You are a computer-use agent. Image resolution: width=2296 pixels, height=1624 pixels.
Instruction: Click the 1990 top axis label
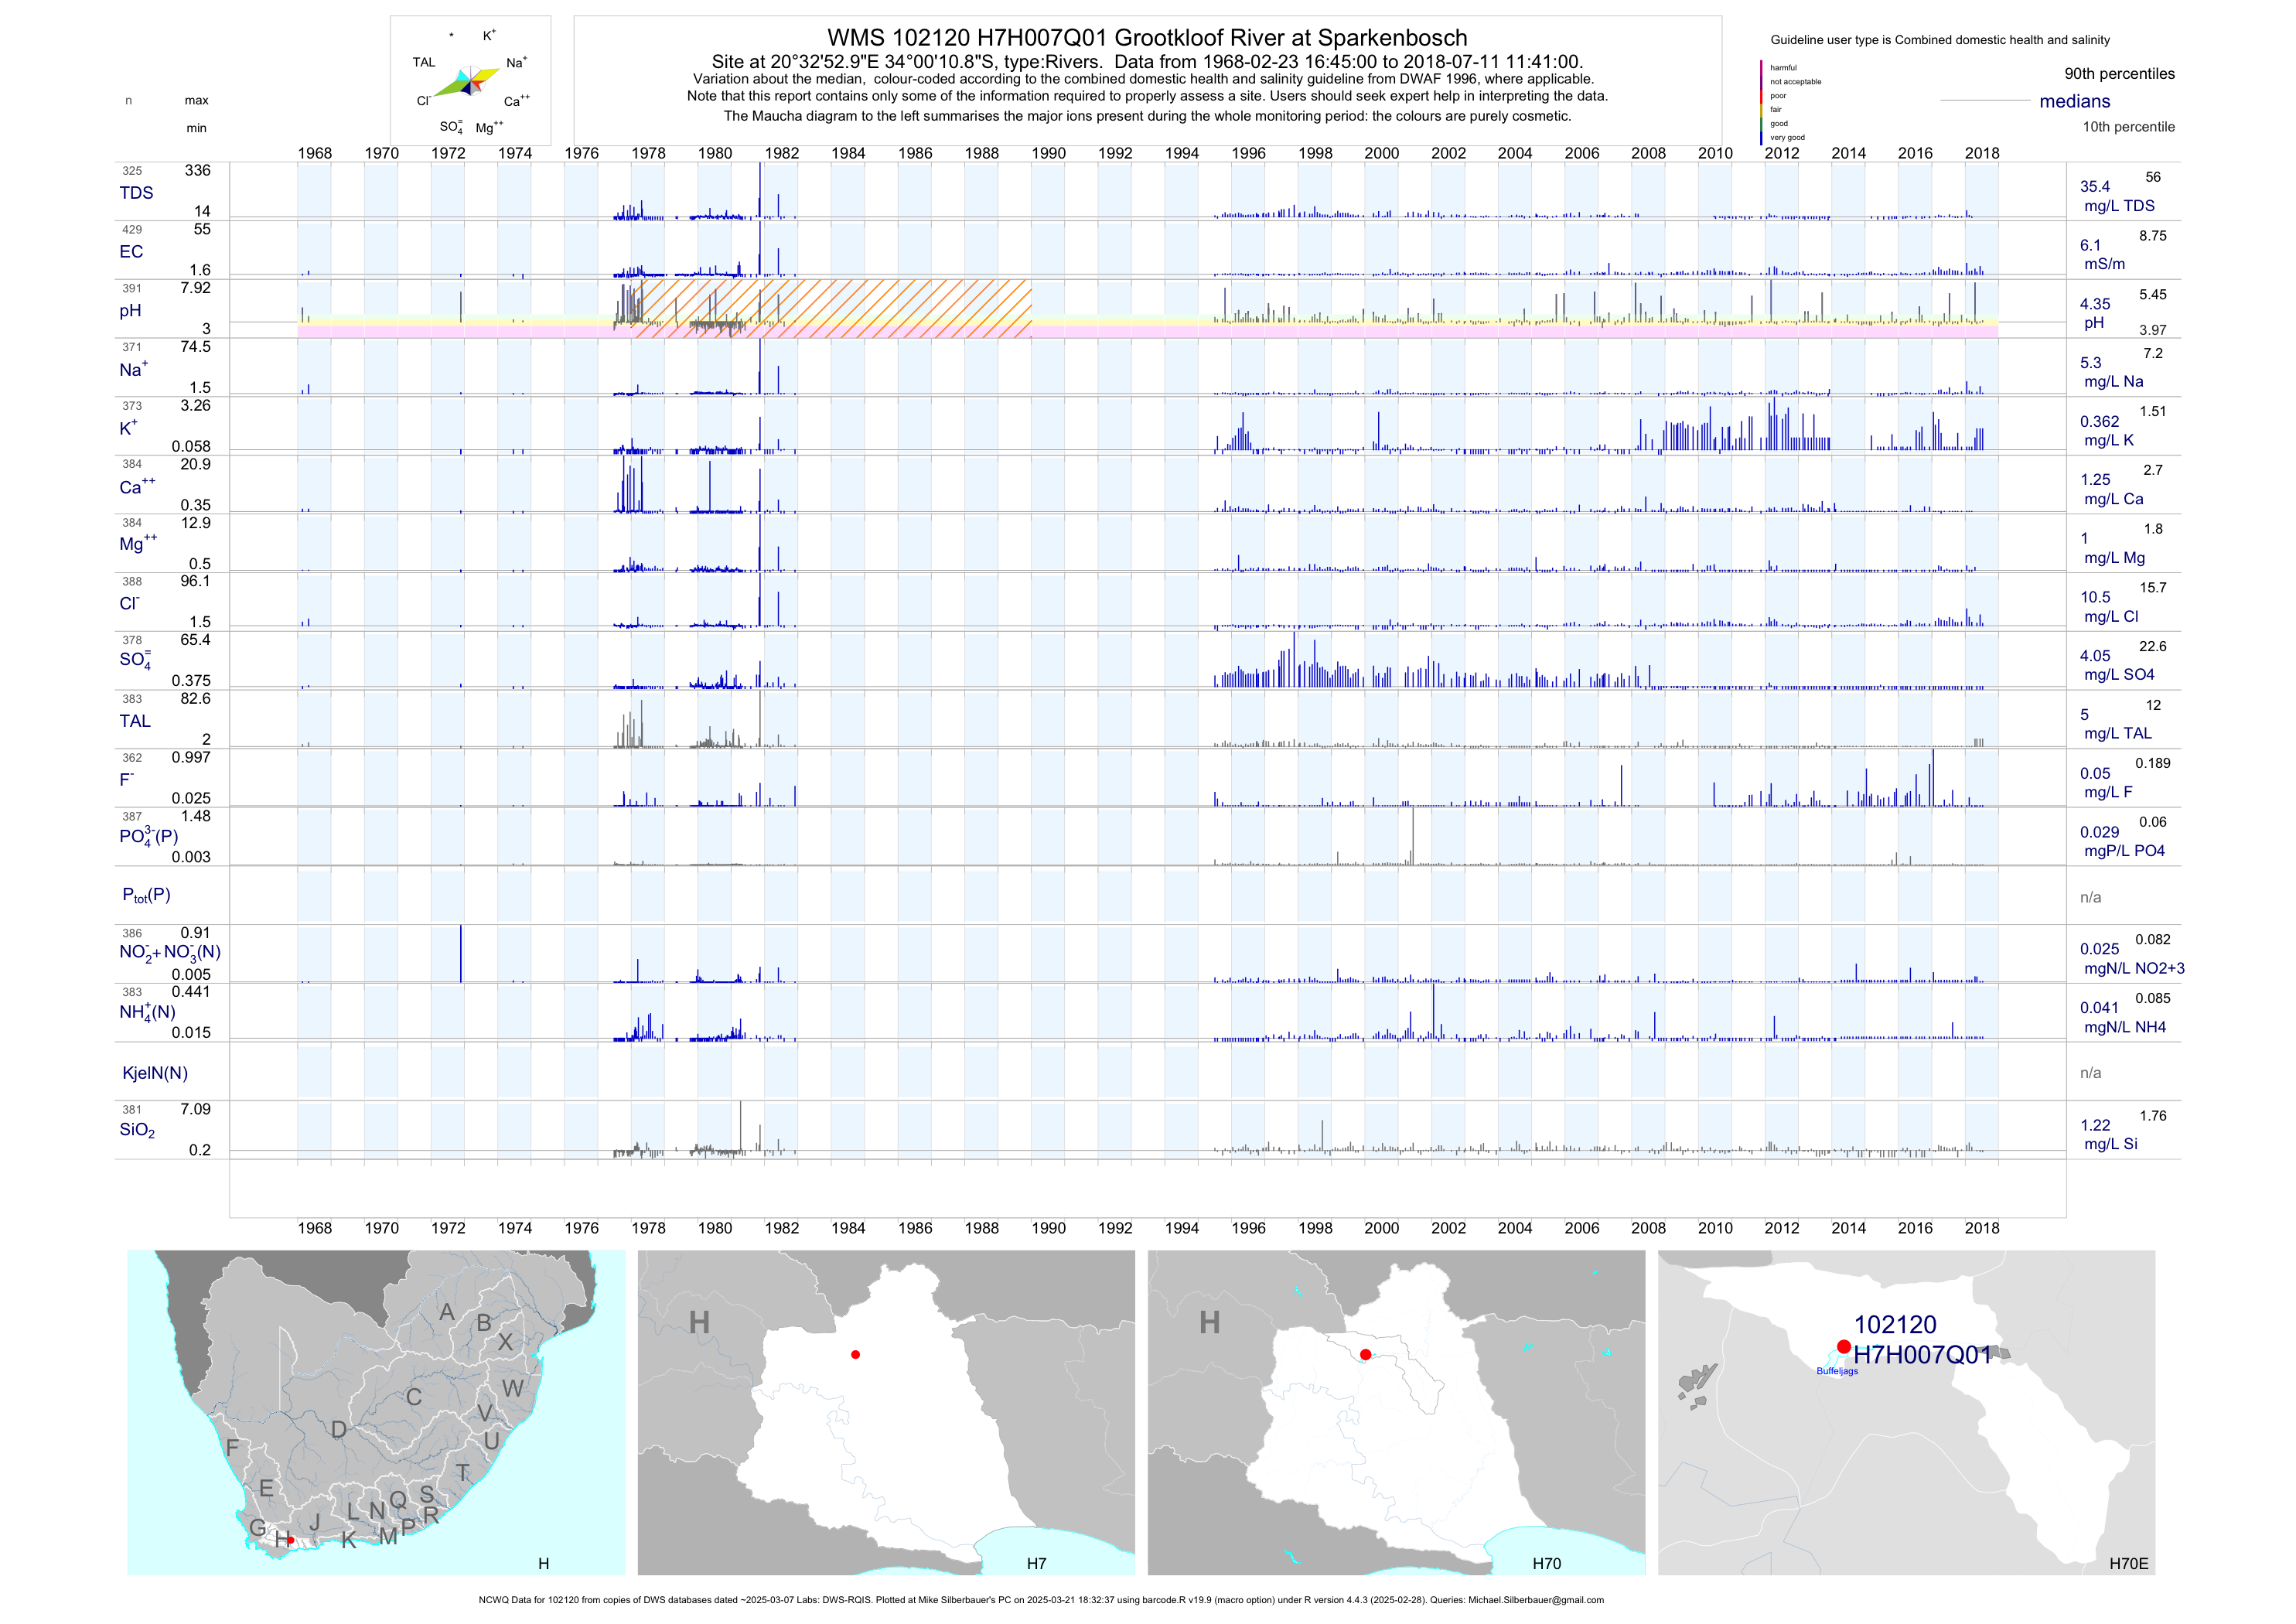[1048, 153]
